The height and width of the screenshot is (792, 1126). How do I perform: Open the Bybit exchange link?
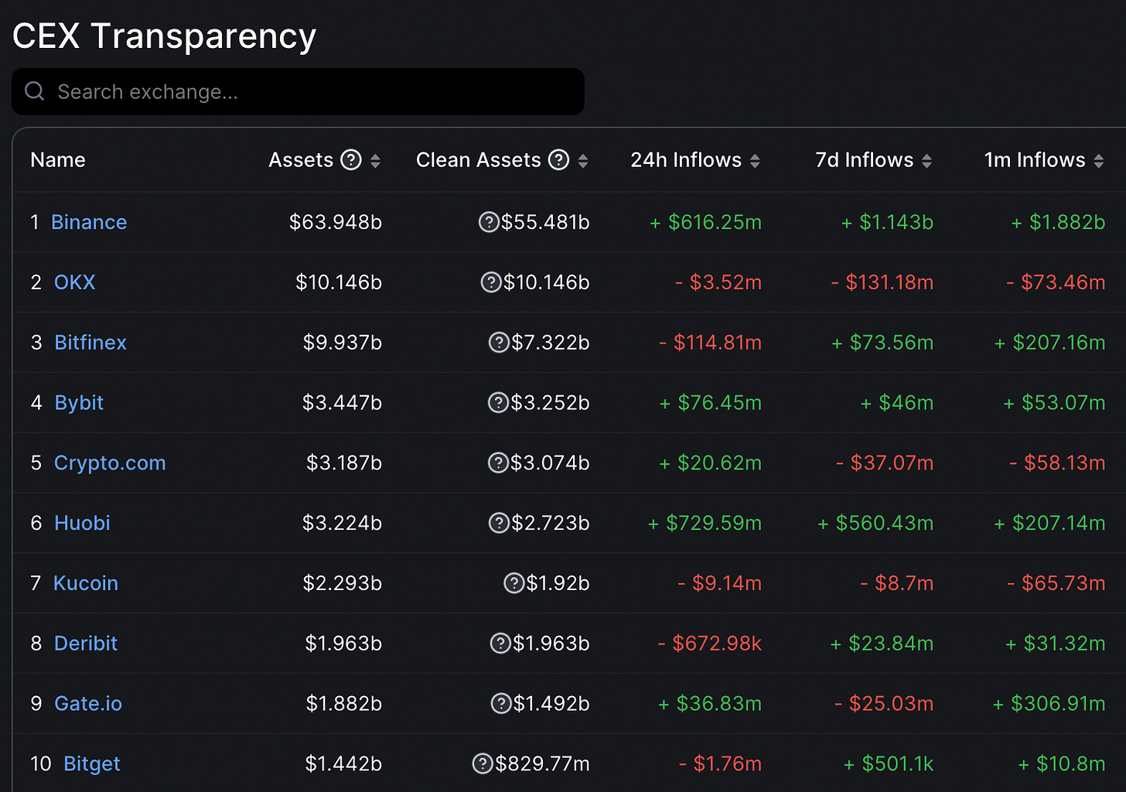point(79,403)
